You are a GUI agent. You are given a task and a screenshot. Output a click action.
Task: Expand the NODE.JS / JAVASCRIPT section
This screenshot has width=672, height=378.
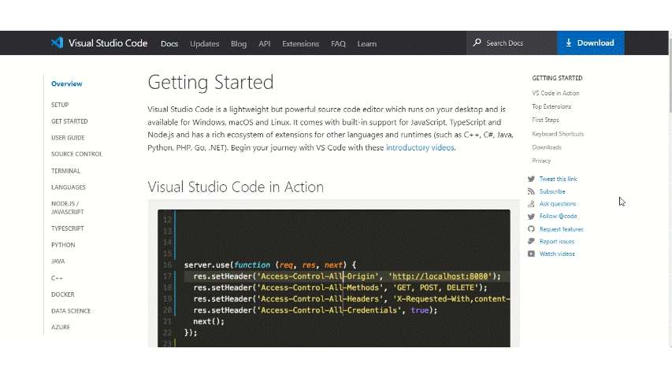68,208
